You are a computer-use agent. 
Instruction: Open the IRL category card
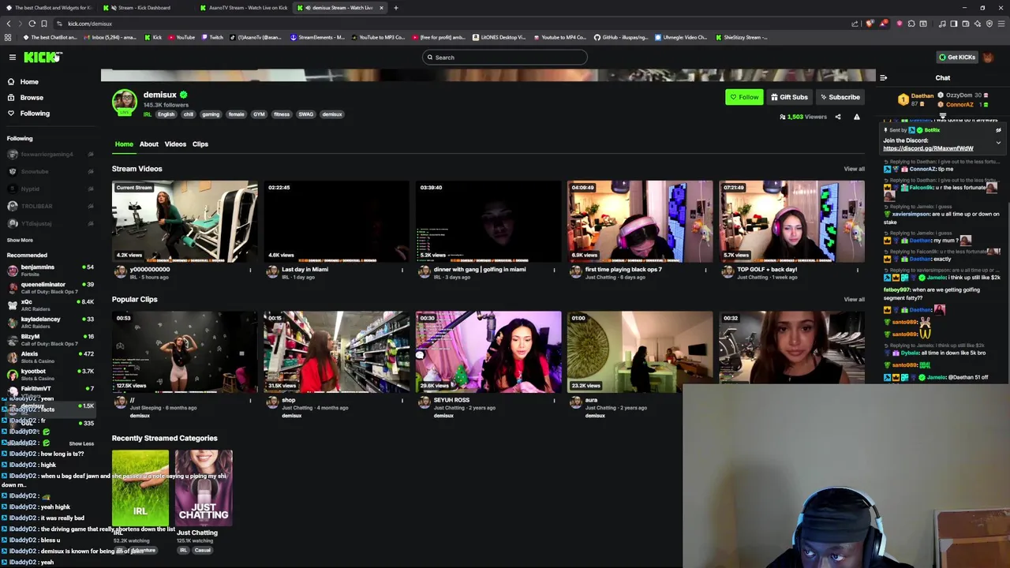click(x=140, y=488)
